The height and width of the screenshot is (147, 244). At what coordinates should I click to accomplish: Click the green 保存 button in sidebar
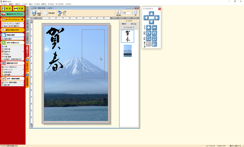(6, 8)
